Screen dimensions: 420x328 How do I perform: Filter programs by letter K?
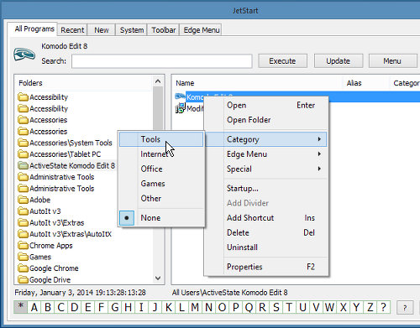coord(169,307)
